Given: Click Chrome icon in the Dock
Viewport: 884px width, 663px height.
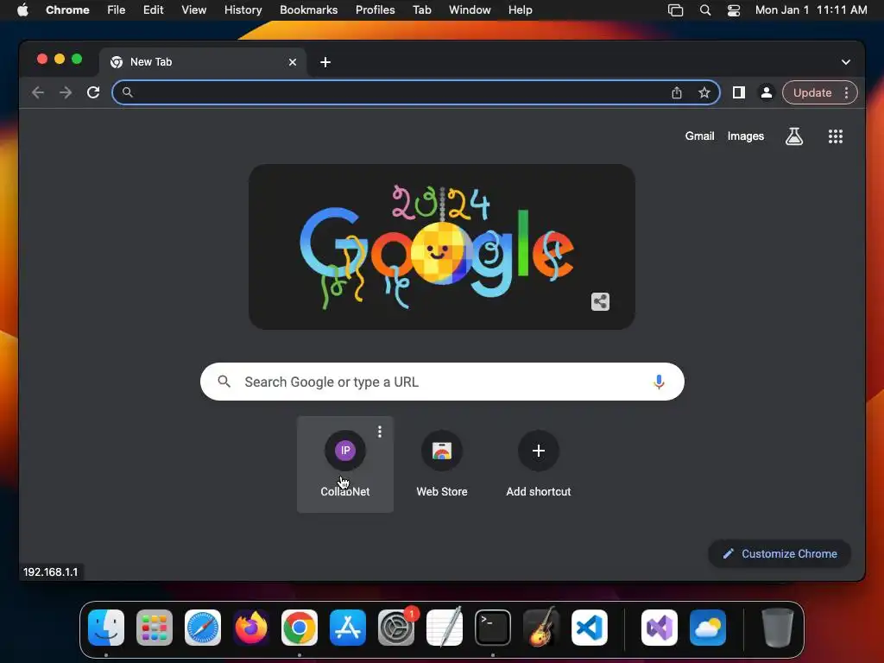Looking at the screenshot, I should (300, 628).
